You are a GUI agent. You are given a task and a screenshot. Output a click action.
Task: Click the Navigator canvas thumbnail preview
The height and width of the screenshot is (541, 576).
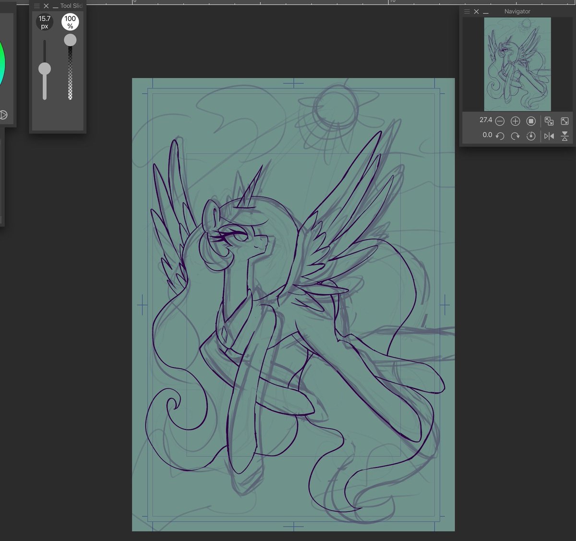coord(517,64)
